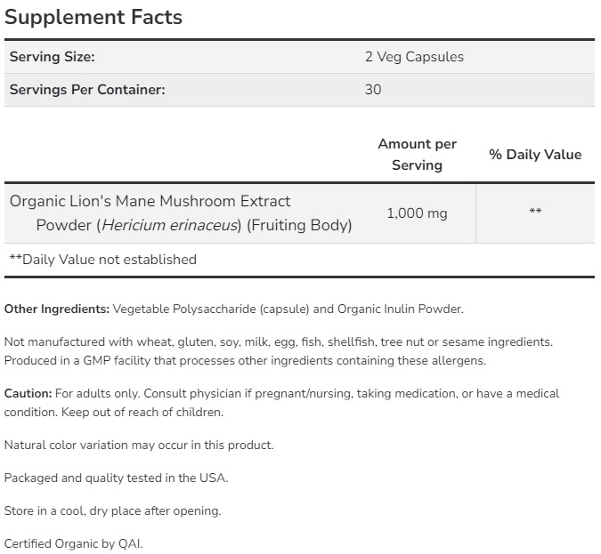This screenshot has height=554, width=601.
Task: Click Packaged and quality tested in USA
Action: click(117, 478)
